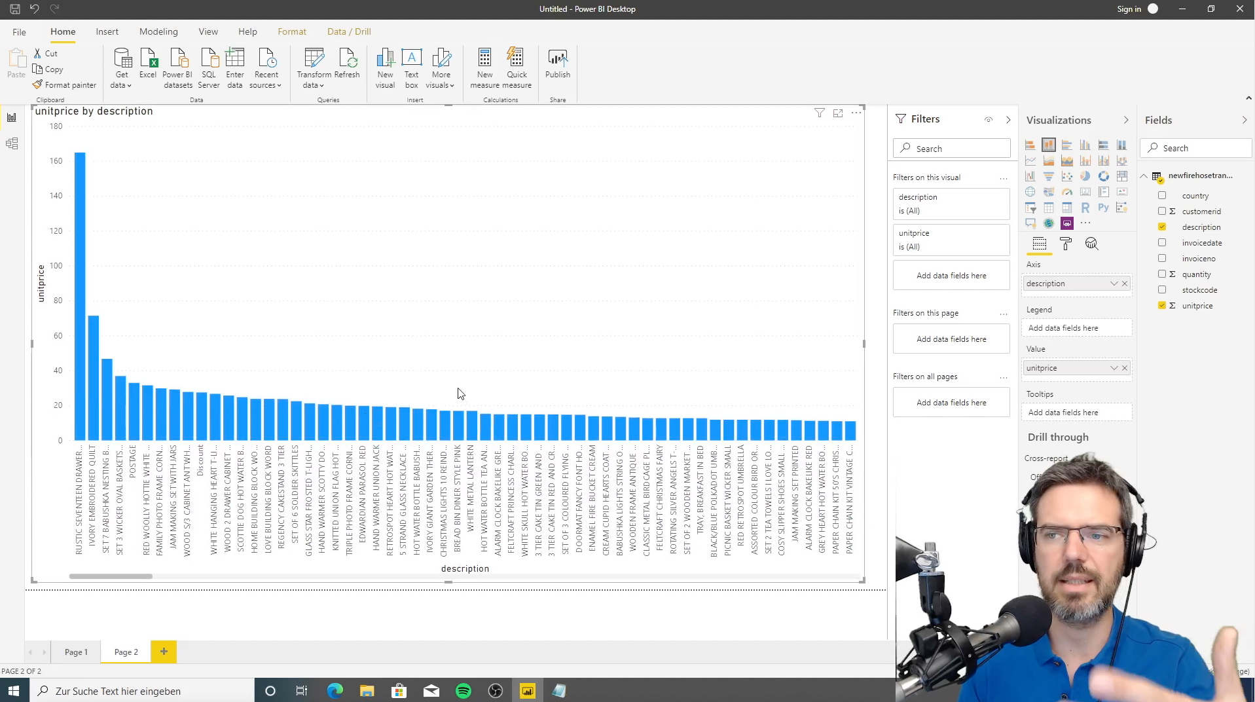Screen dimensions: 1255x702
Task: Pick the clustered column chart visual
Action: point(1085,145)
